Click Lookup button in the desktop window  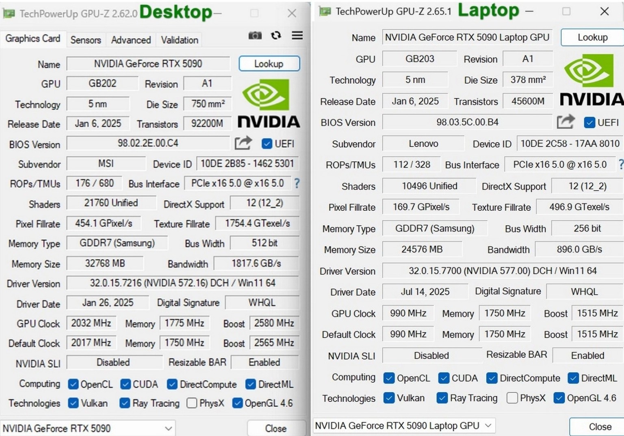coord(269,64)
